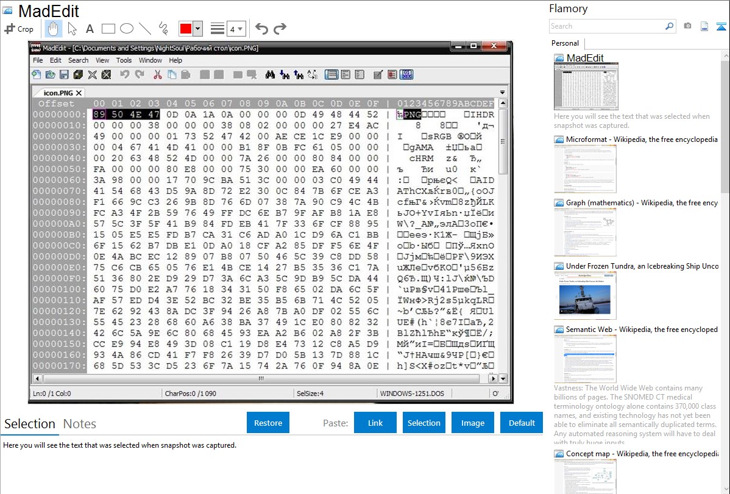Pick the rectangle shape tool
The image size is (730, 494).
pyautogui.click(x=108, y=29)
